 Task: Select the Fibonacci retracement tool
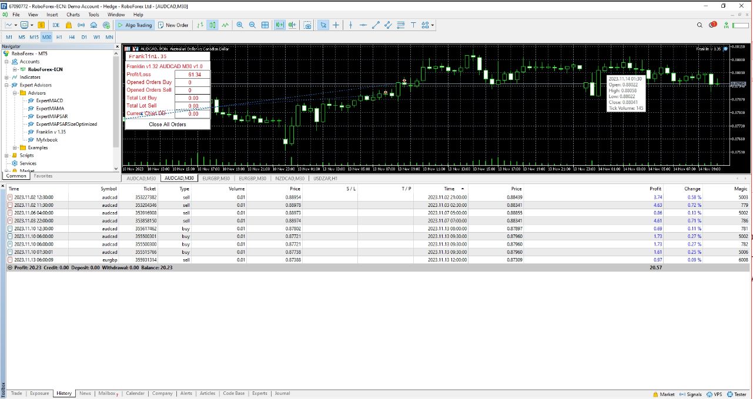pos(401,25)
